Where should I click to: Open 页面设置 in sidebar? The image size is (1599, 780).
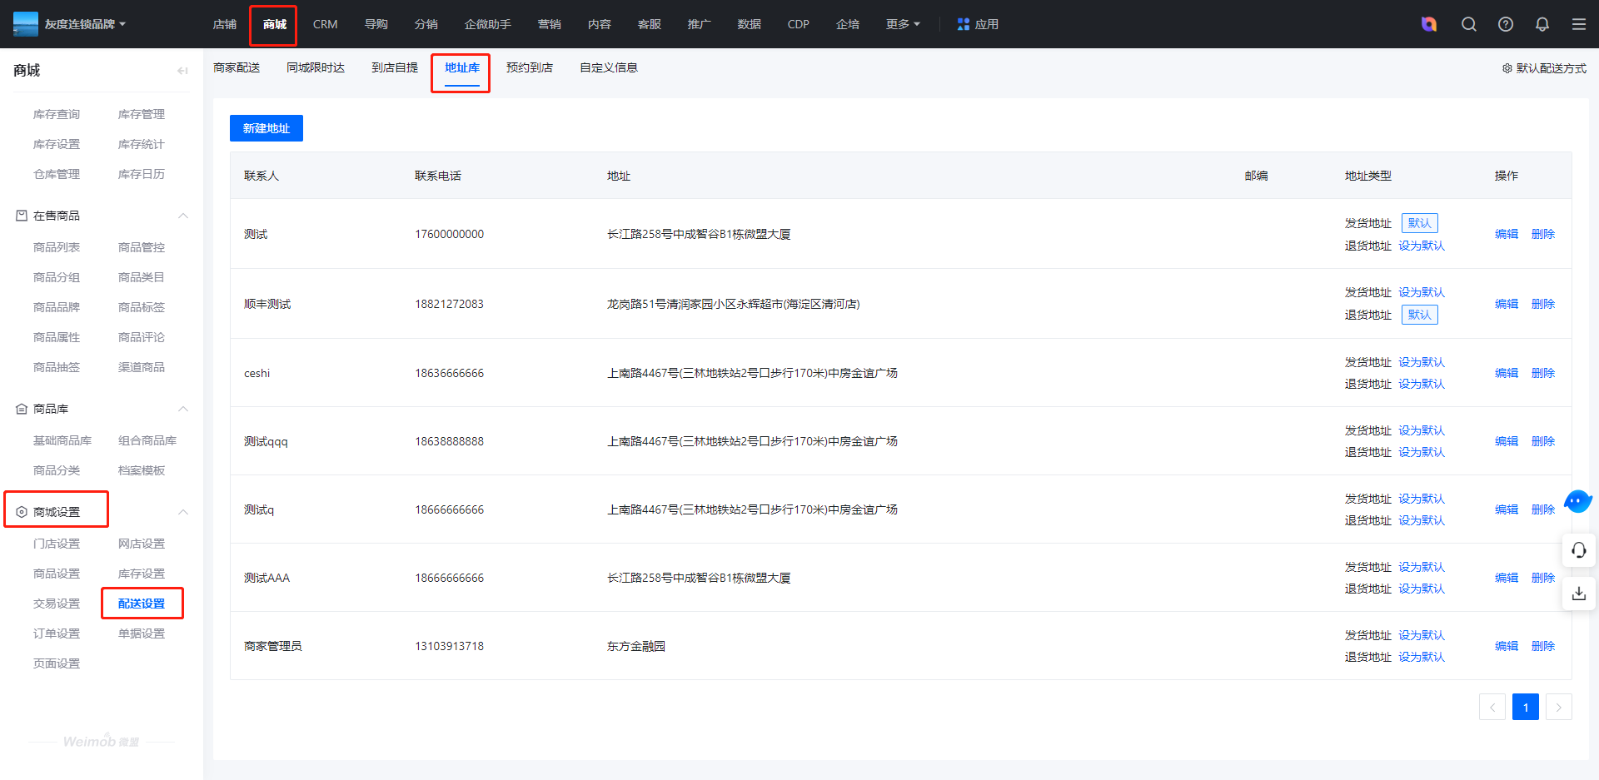click(x=57, y=663)
